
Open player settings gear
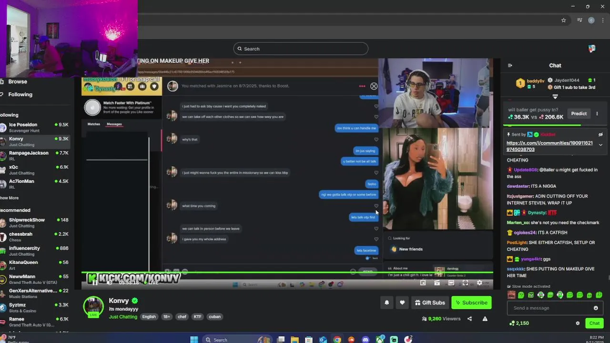pyautogui.click(x=479, y=283)
